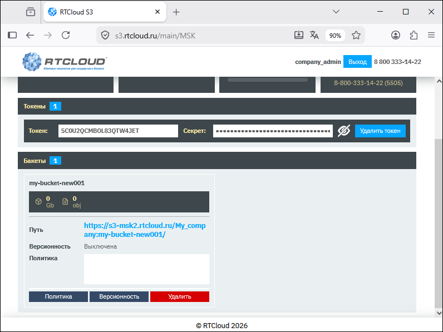Open the browser hamburger menu
Screen dimensions: 443x332
coord(431,35)
